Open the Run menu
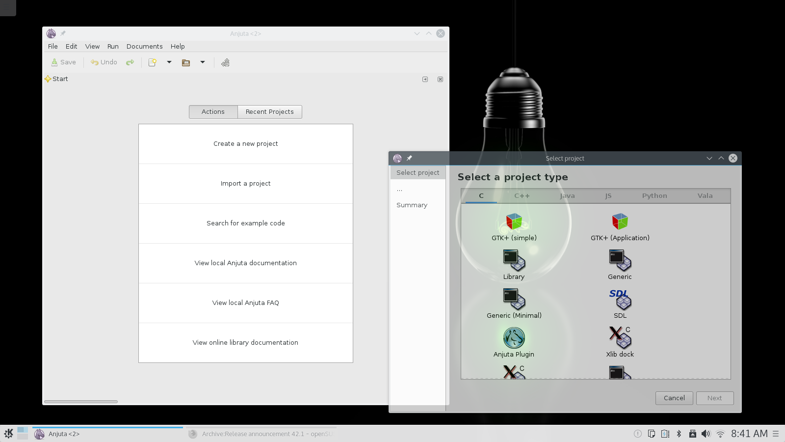The height and width of the screenshot is (442, 785). pos(113,46)
